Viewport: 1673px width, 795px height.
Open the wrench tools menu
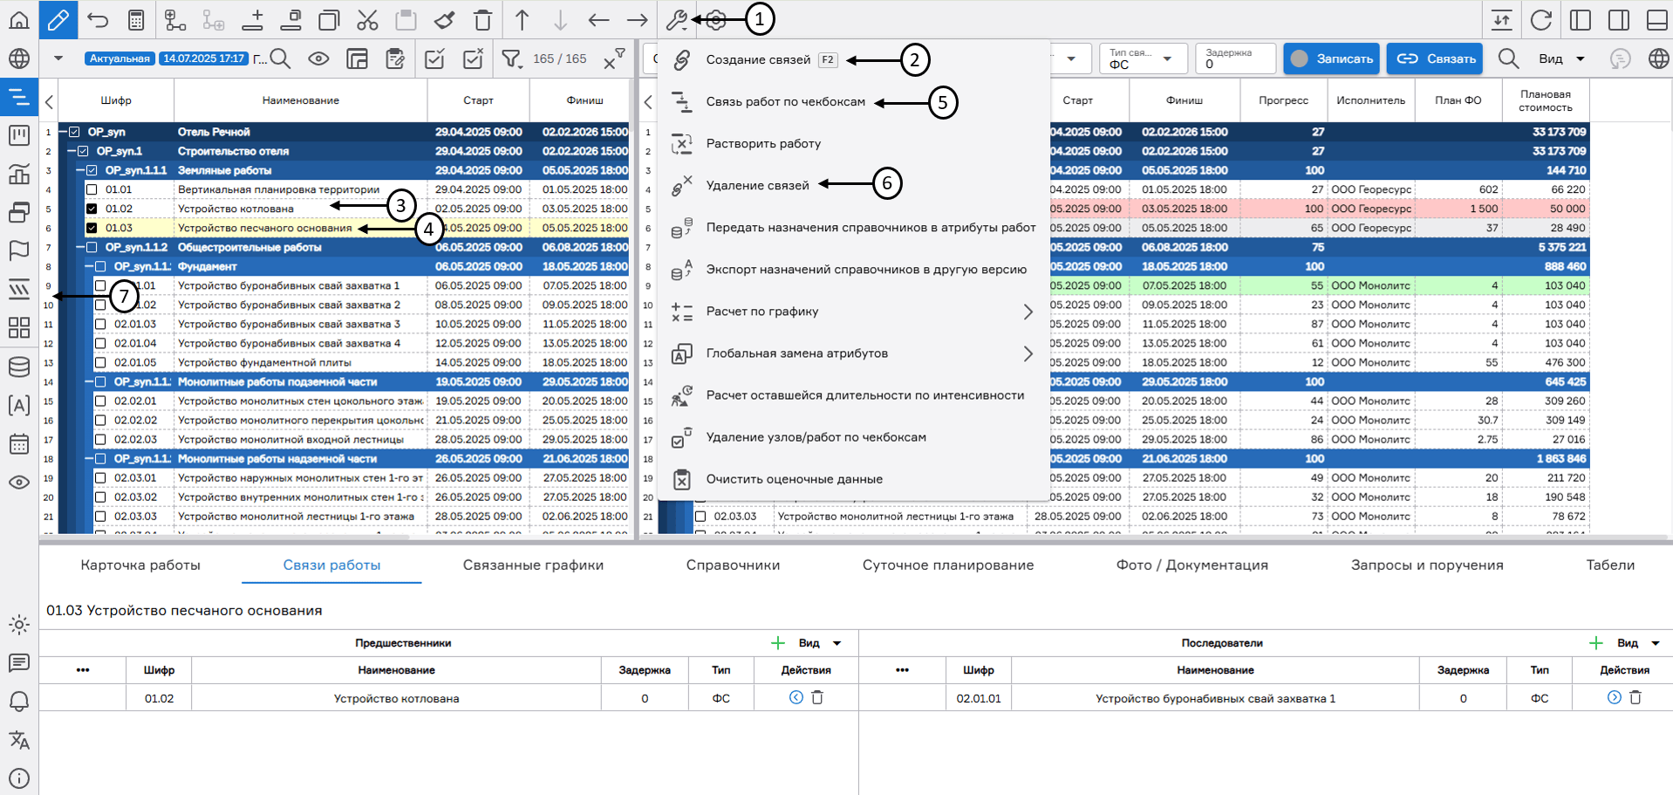677,19
